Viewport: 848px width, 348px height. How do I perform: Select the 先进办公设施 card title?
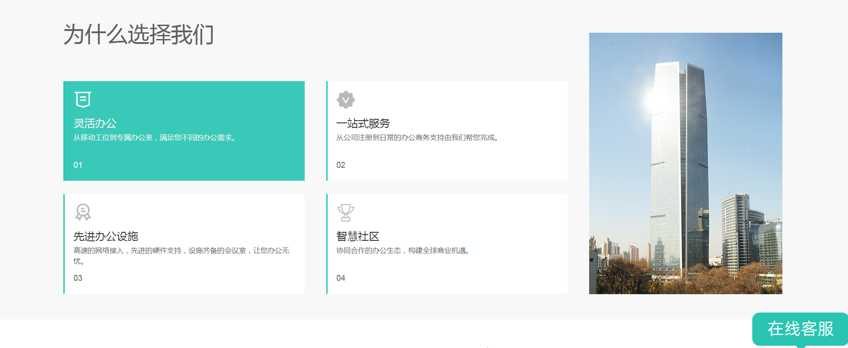click(106, 236)
